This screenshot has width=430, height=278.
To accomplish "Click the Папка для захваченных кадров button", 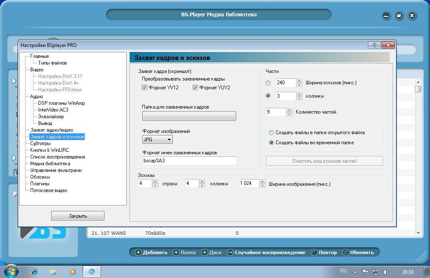I will tap(189, 116).
